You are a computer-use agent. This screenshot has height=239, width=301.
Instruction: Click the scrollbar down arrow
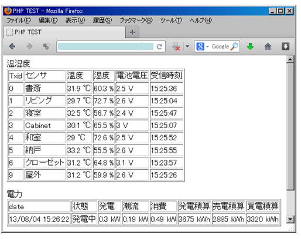point(290,219)
